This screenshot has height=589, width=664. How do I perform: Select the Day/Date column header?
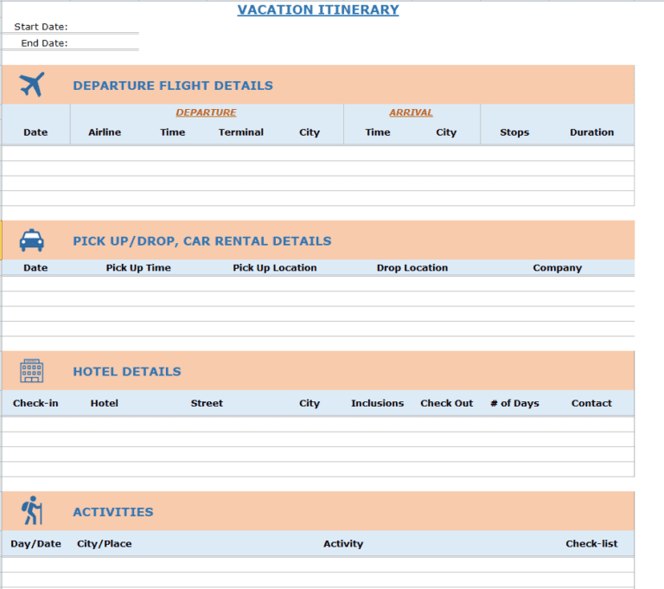[35, 544]
